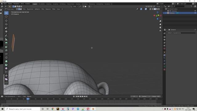Select the Select Box tool

coord(6,13)
